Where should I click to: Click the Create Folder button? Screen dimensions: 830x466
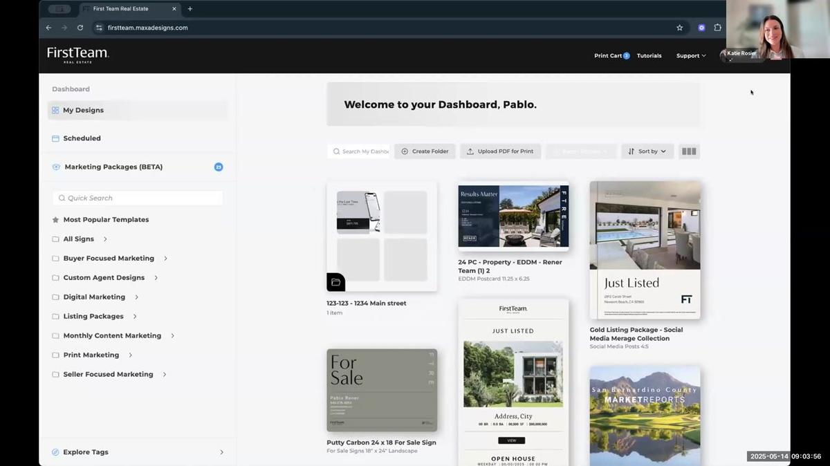425,151
